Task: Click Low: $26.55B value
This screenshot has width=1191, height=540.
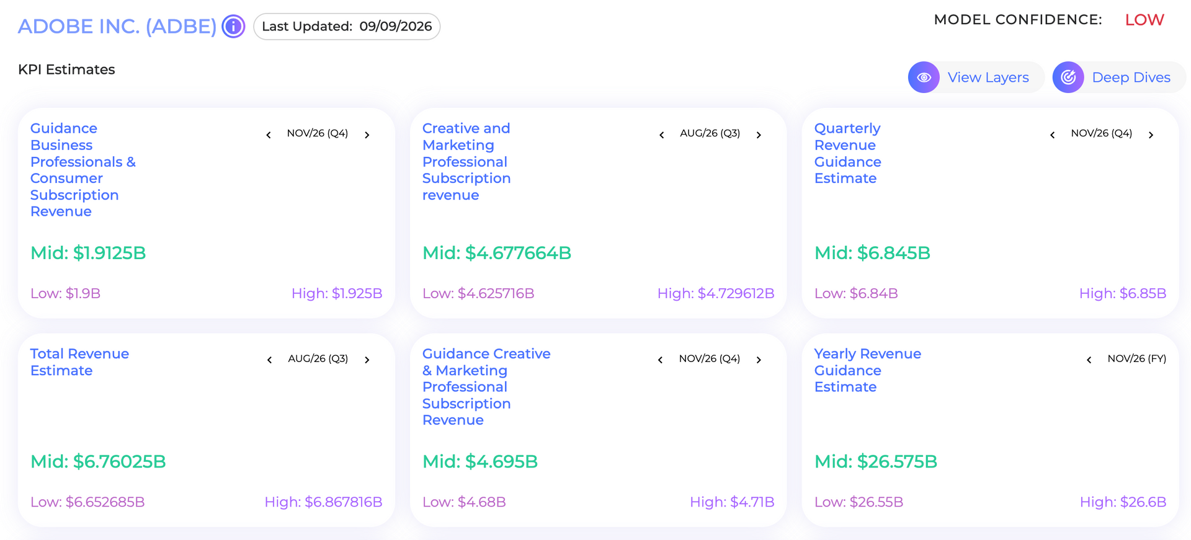Action: pyautogui.click(x=859, y=502)
